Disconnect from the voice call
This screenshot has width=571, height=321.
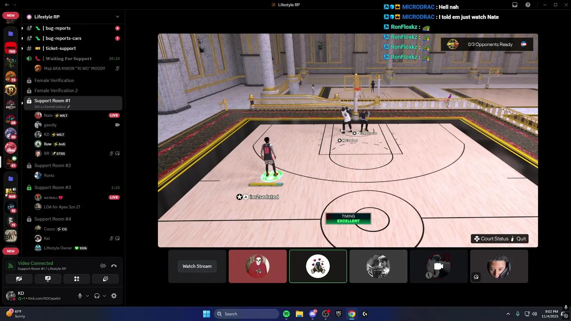[114, 266]
